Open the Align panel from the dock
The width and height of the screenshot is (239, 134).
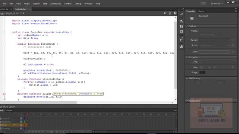coord(181,21)
